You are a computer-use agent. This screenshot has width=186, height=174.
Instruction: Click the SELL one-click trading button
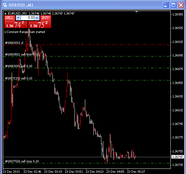pos(10,18)
